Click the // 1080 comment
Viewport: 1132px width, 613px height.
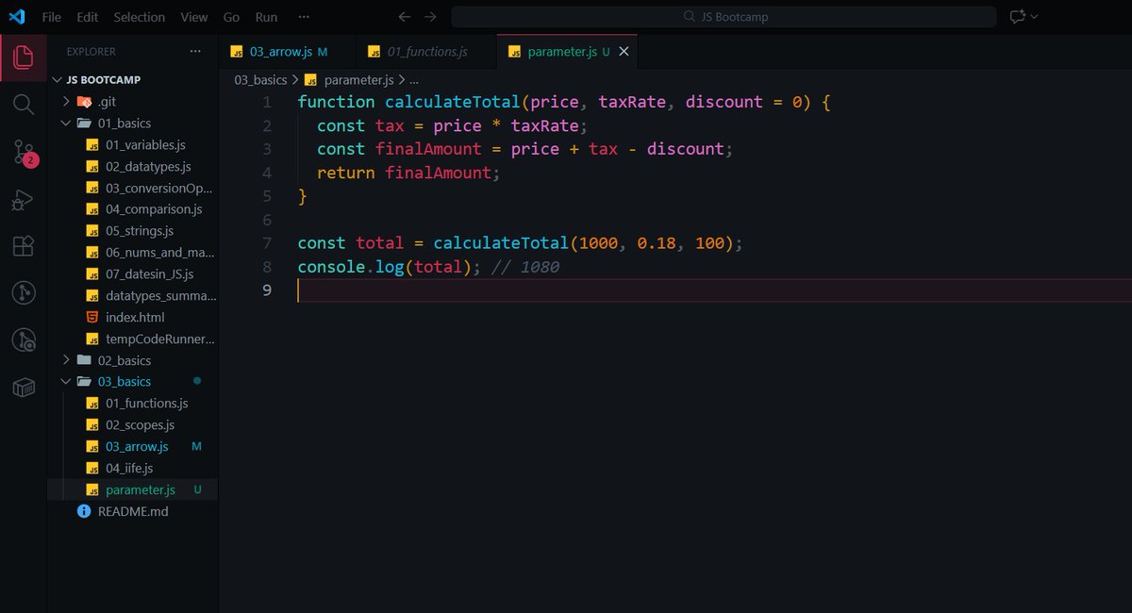point(525,267)
